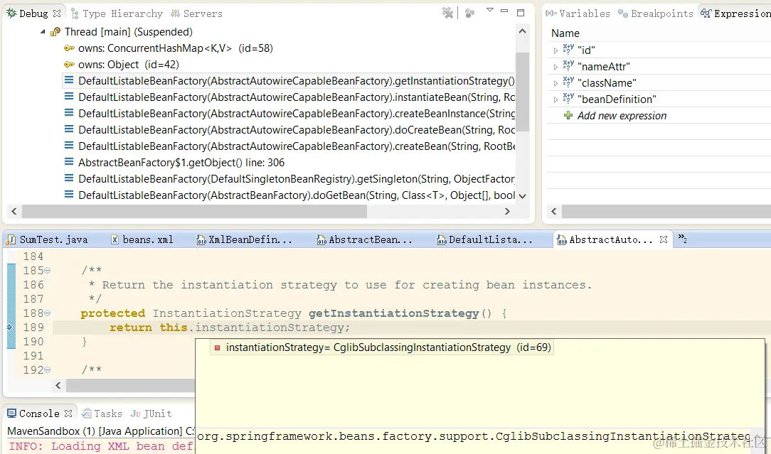Click Debug view horizontal scroll right arrow
The width and height of the screenshot is (771, 454).
[x=507, y=211]
